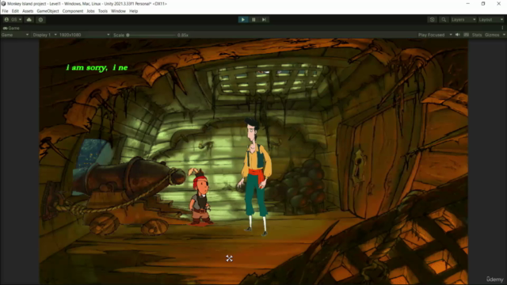Open the Unity account dropdown
507x285 pixels.
click(13, 20)
